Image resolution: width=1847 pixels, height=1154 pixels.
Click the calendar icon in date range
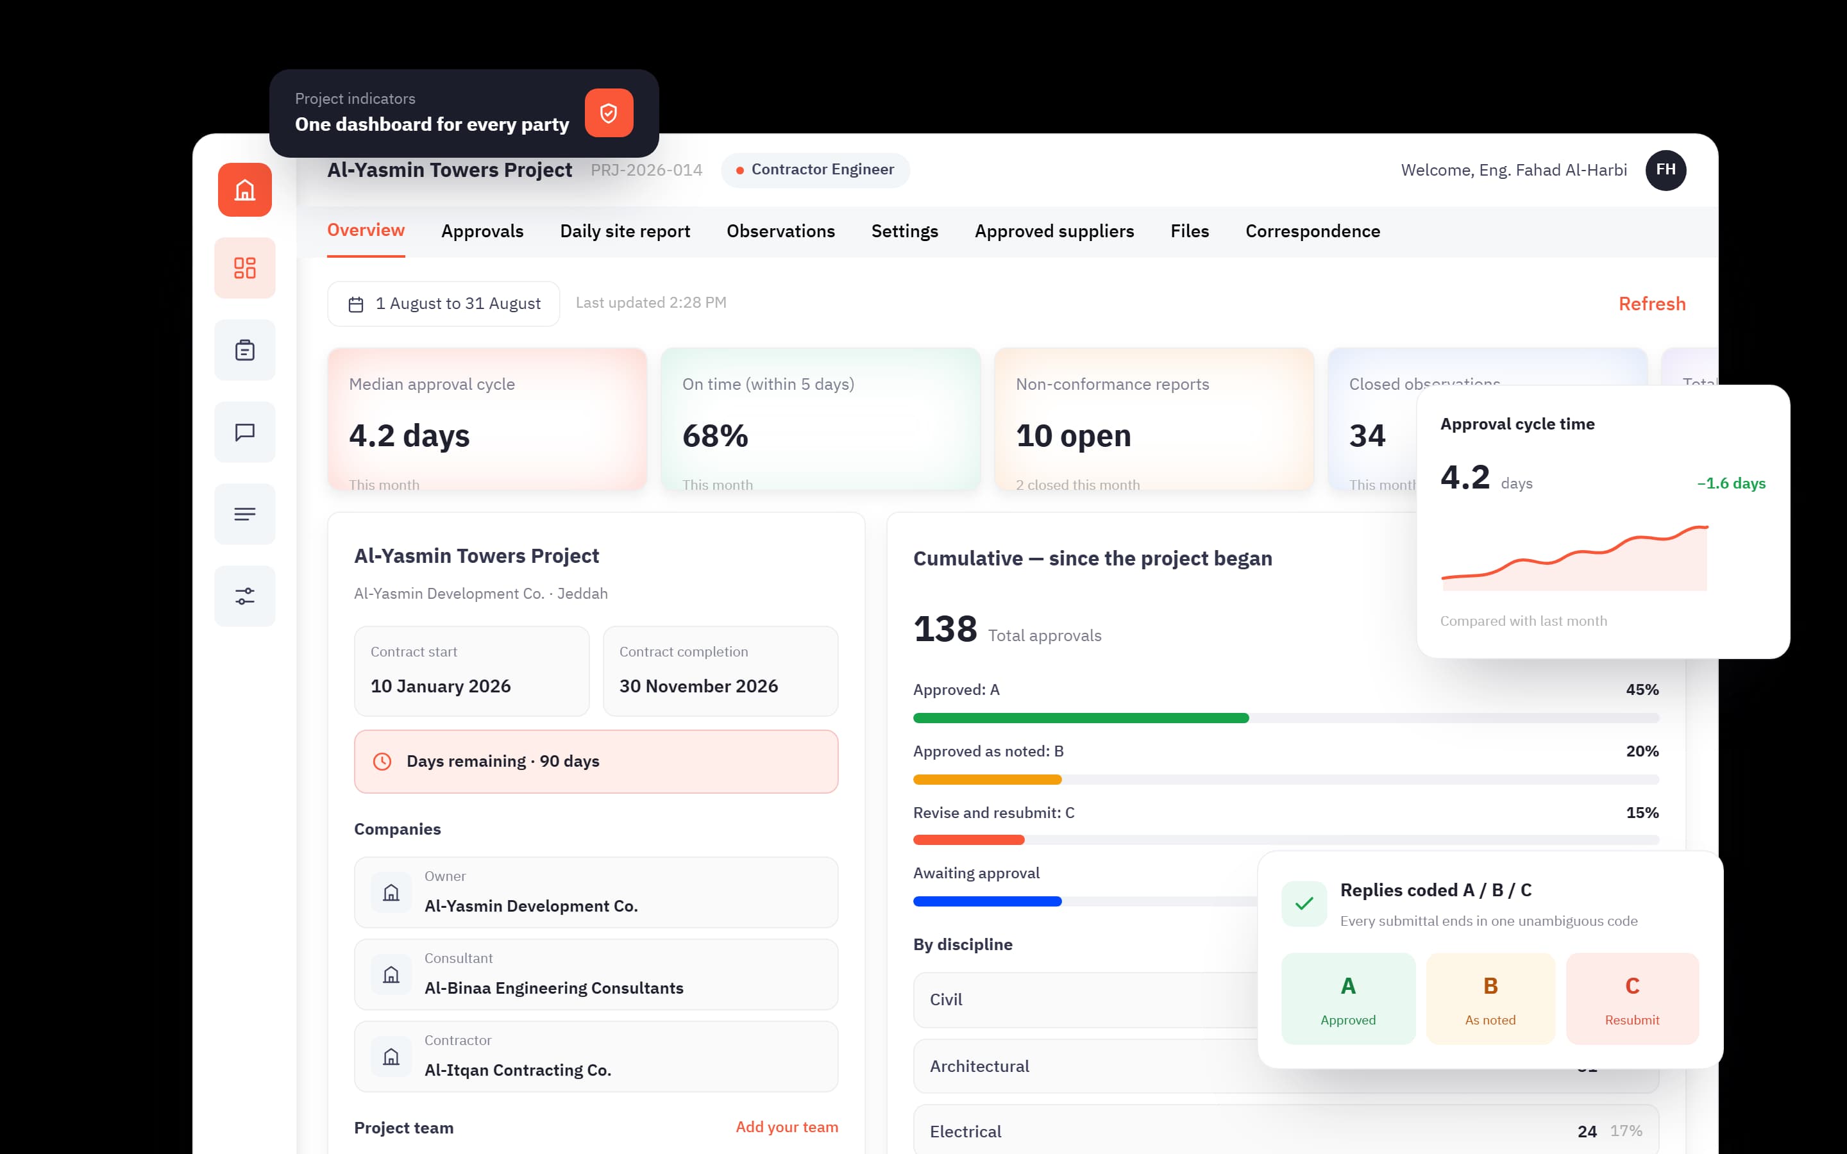(x=356, y=304)
